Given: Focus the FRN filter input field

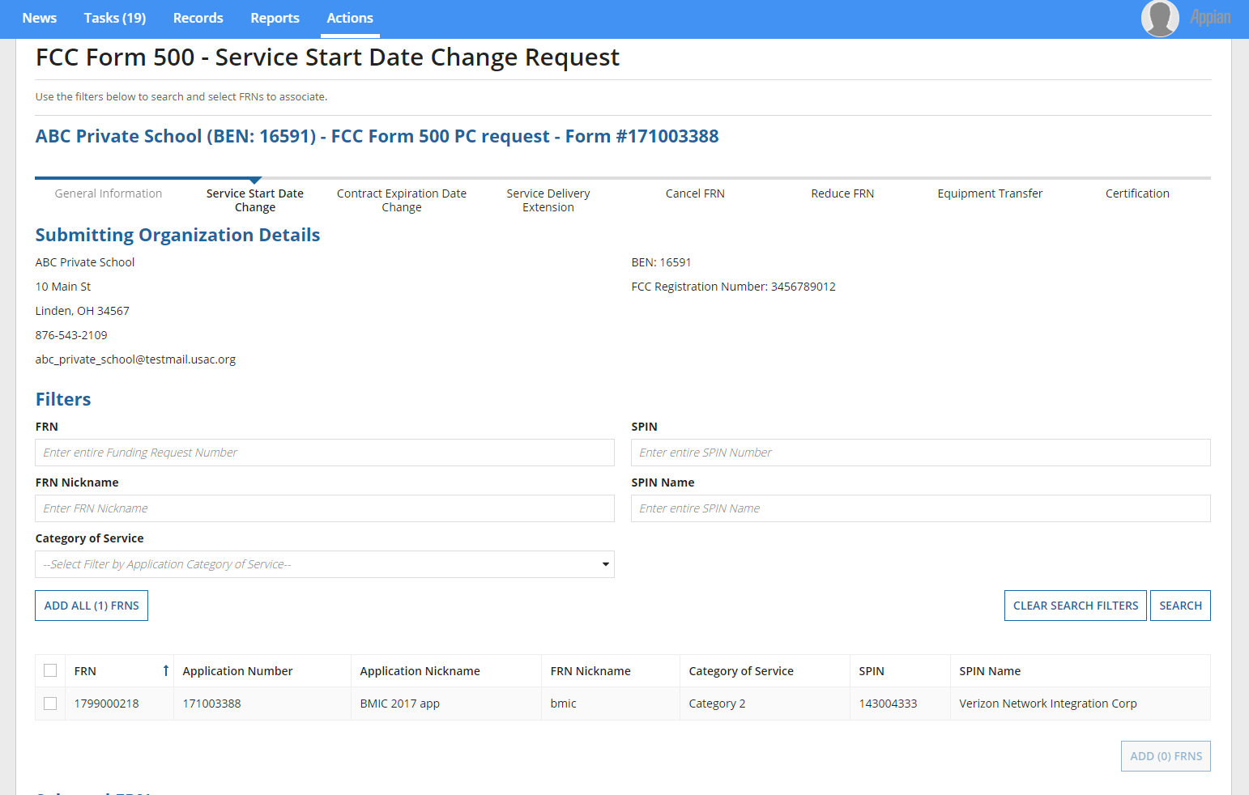Looking at the screenshot, I should 324,453.
